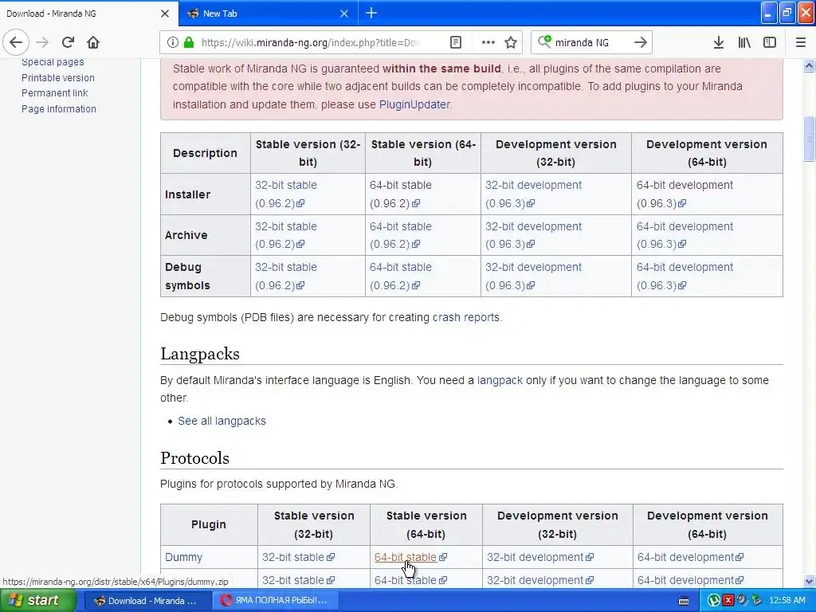Download Dummy 32-bit development plugin
816x612 pixels.
[539, 557]
